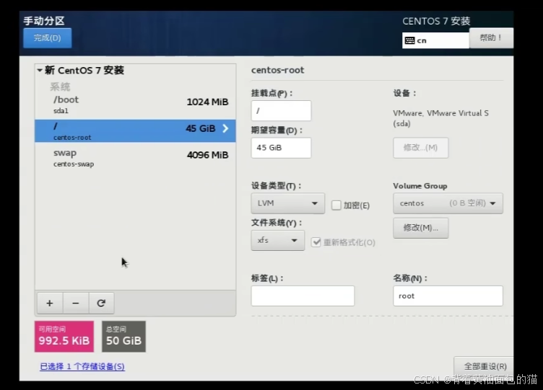
Task: Click the 名称(N) root name input field
Action: tap(448, 296)
